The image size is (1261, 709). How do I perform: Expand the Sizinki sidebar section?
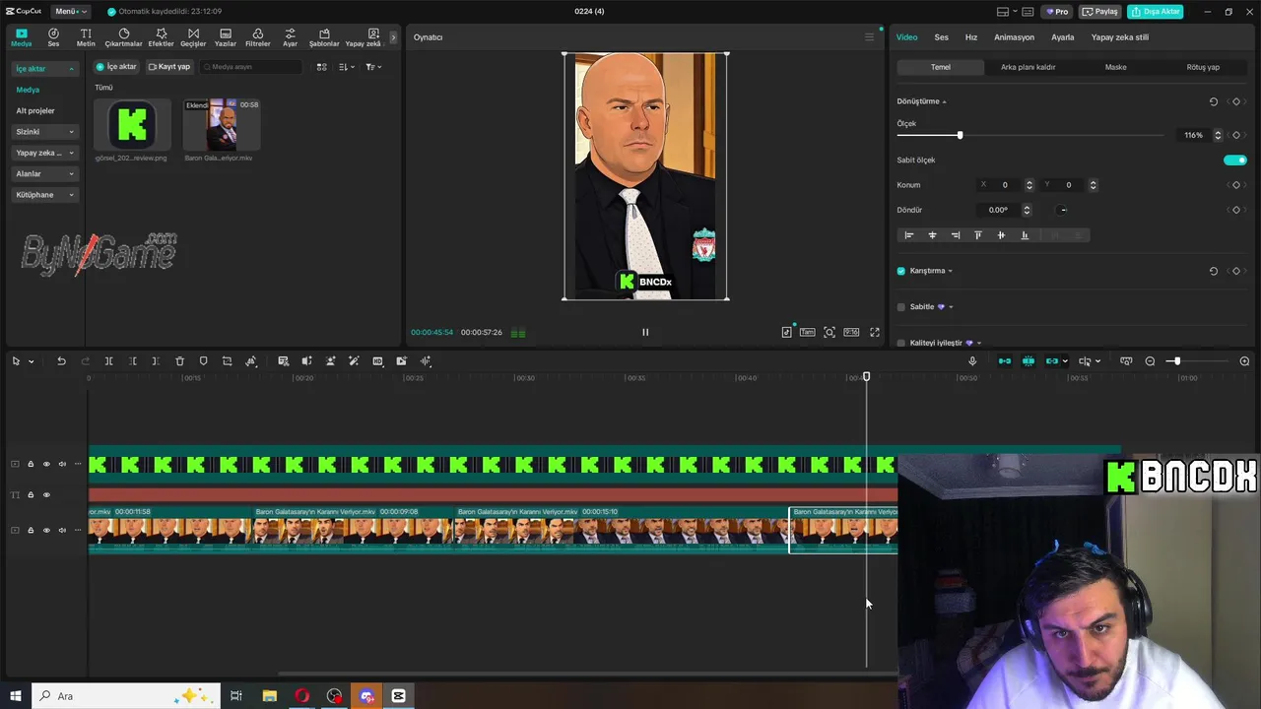[45, 132]
